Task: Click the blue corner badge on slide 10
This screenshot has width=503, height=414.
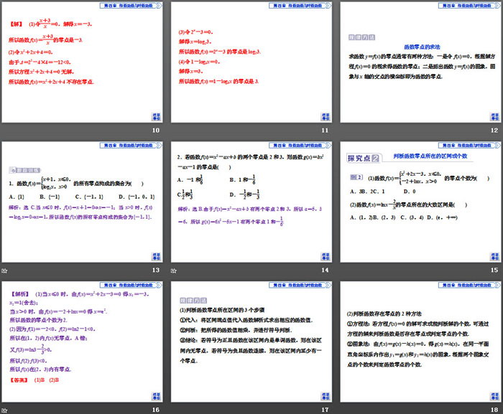Action: tap(156, 118)
